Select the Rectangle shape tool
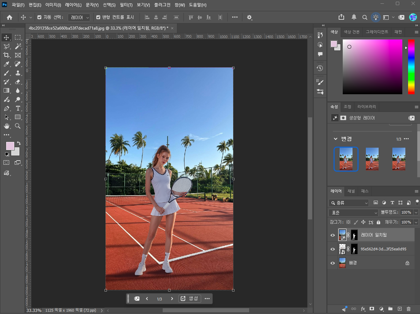This screenshot has height=314, width=420. tap(18, 117)
